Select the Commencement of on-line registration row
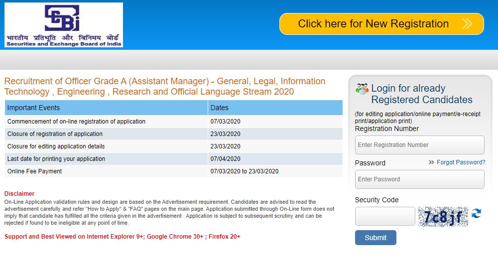Image resolution: width=498 pixels, height=275 pixels. tap(76, 122)
